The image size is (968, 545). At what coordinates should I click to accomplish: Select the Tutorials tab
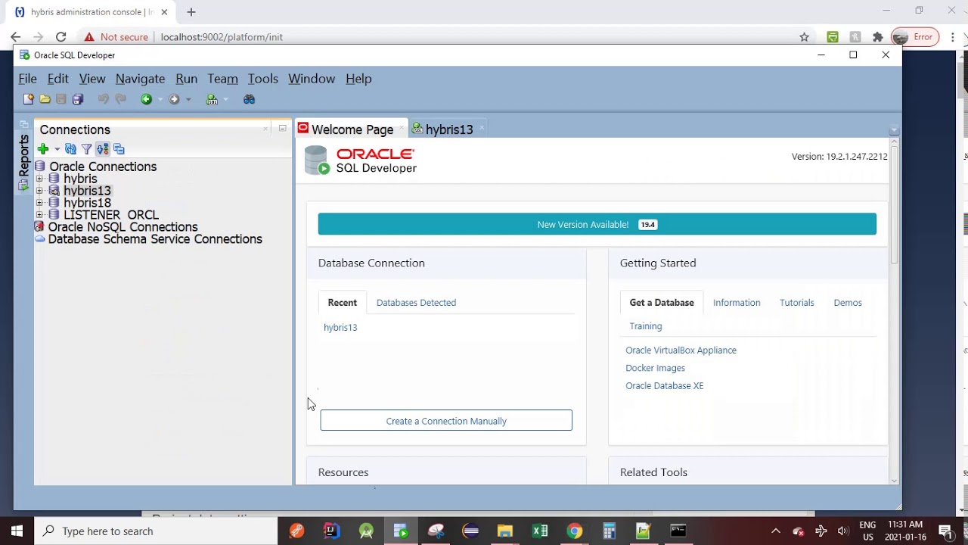pos(797,302)
